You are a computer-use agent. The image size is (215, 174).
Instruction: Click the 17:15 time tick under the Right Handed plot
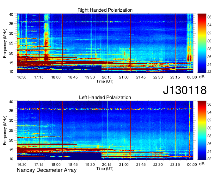coord(39,77)
